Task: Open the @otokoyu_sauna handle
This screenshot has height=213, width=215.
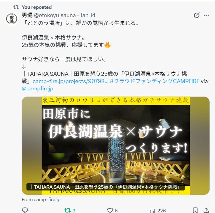Action: point(55,15)
